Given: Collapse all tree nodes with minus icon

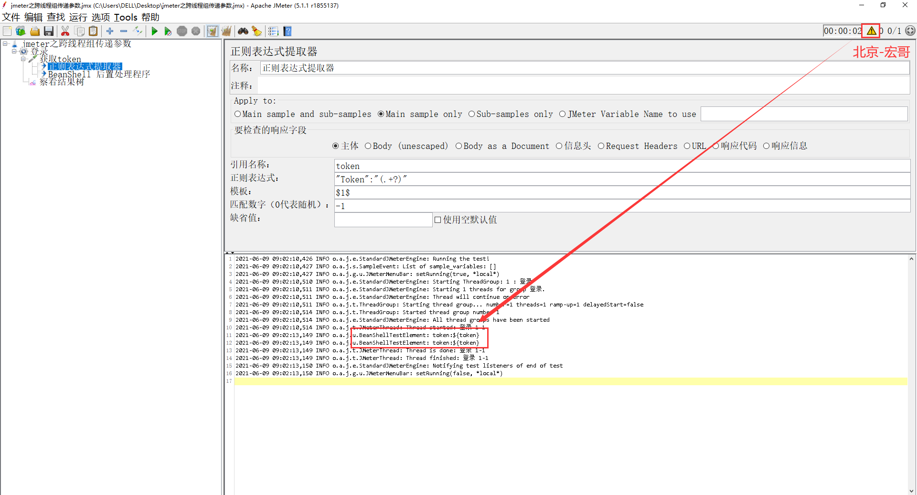Looking at the screenshot, I should (x=124, y=31).
